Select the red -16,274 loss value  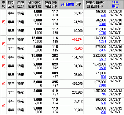click(x=77, y=39)
